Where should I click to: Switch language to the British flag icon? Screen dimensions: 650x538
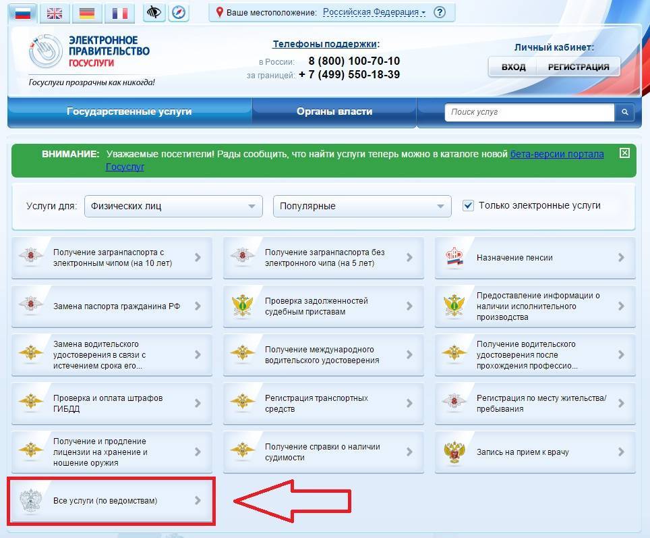[55, 13]
